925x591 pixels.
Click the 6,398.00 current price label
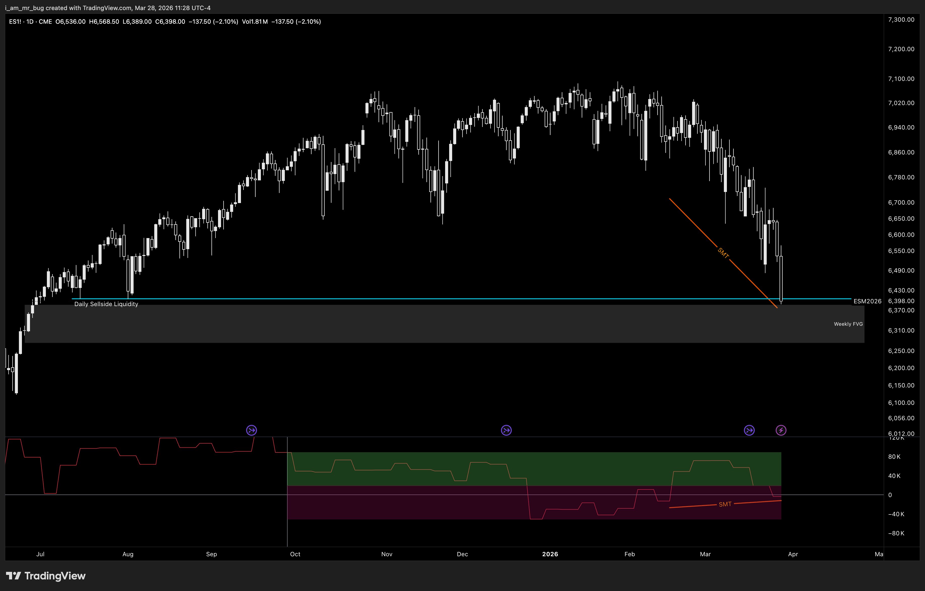[x=901, y=301]
